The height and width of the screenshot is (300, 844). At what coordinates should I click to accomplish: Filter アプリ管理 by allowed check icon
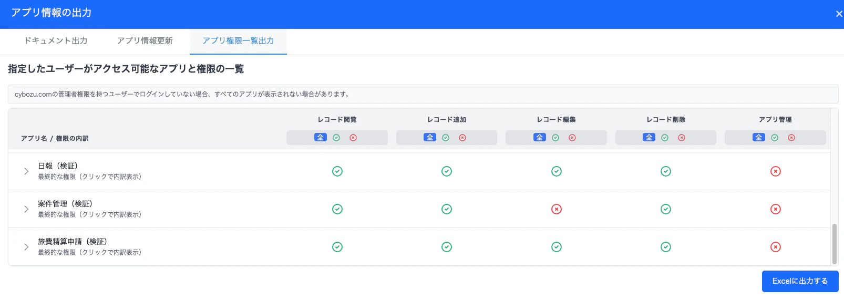click(775, 138)
